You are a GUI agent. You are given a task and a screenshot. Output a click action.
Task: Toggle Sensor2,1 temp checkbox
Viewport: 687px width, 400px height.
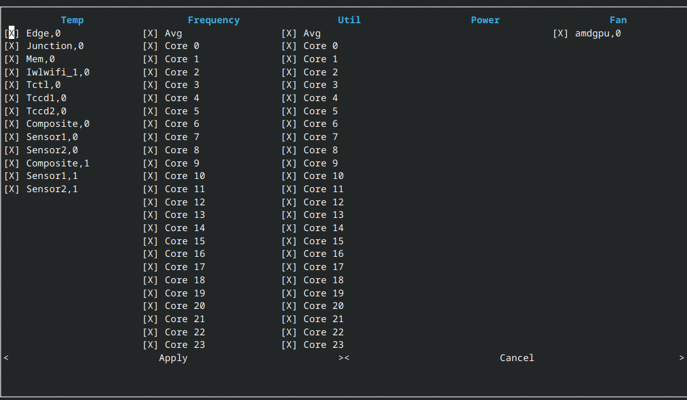click(x=12, y=189)
